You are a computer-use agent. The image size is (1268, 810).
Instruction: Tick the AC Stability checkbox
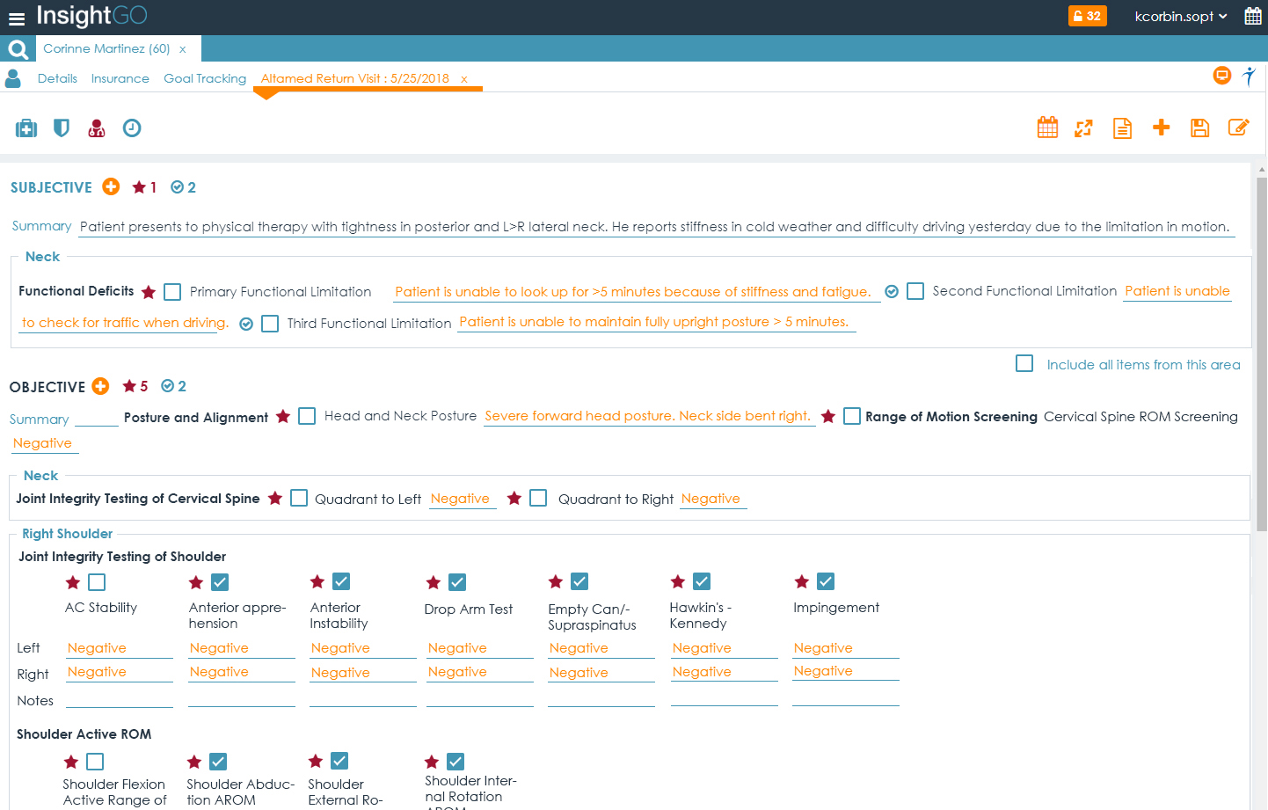97,582
